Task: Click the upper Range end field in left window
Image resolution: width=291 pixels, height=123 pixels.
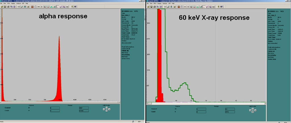Action: pos(84,108)
